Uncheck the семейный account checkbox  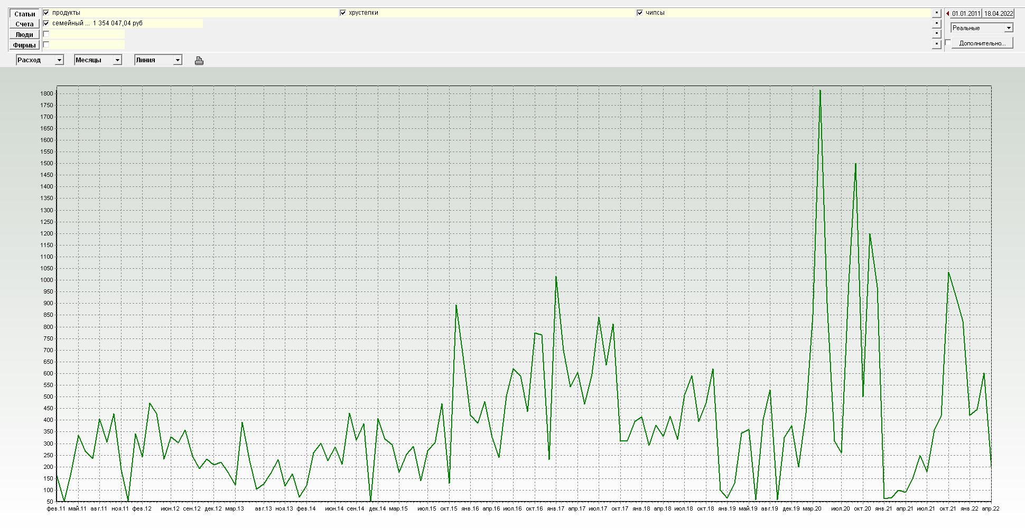tap(46, 23)
